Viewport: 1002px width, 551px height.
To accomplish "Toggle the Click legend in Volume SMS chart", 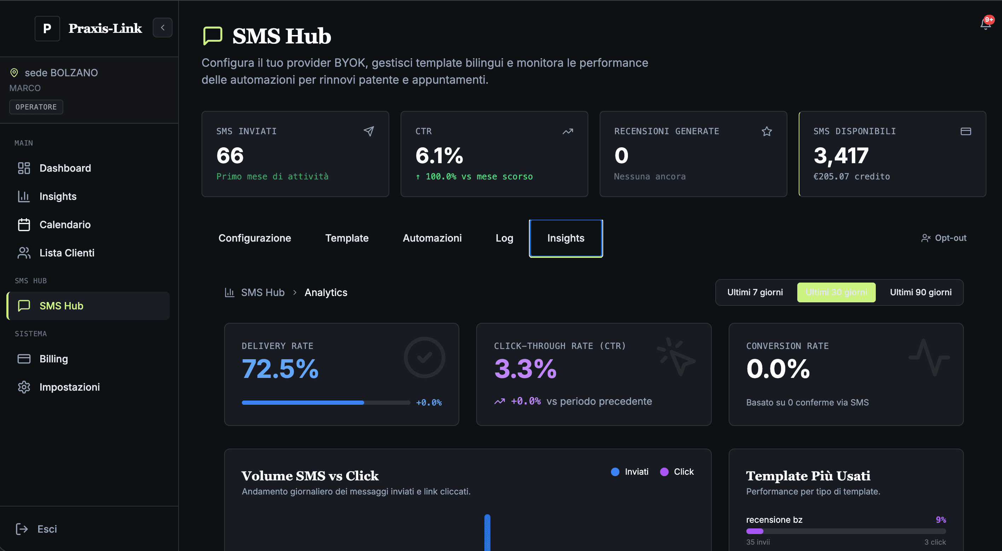I will [x=677, y=472].
